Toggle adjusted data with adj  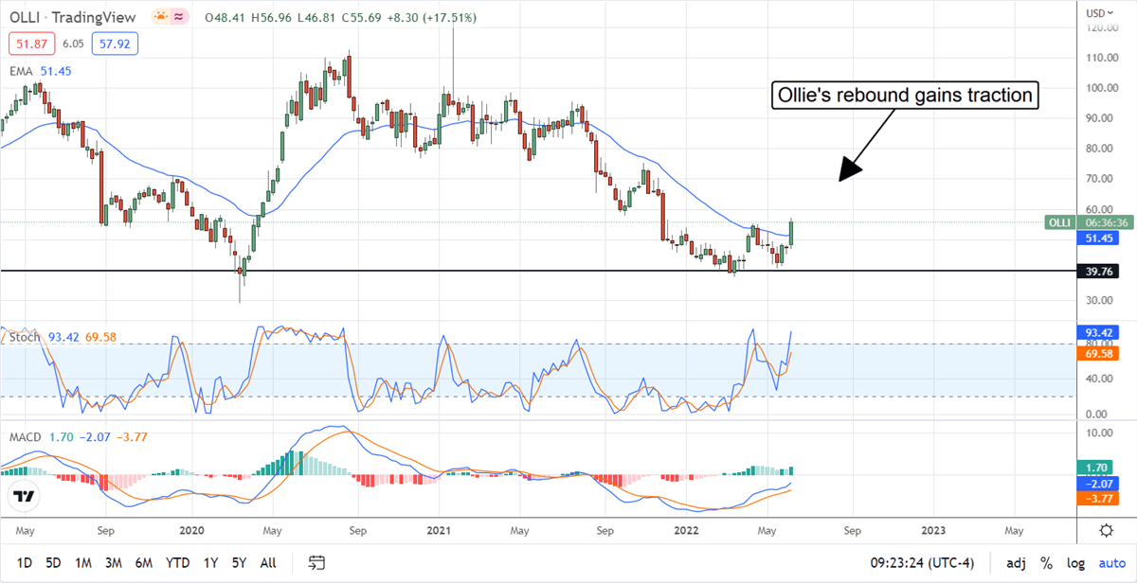[x=1015, y=563]
